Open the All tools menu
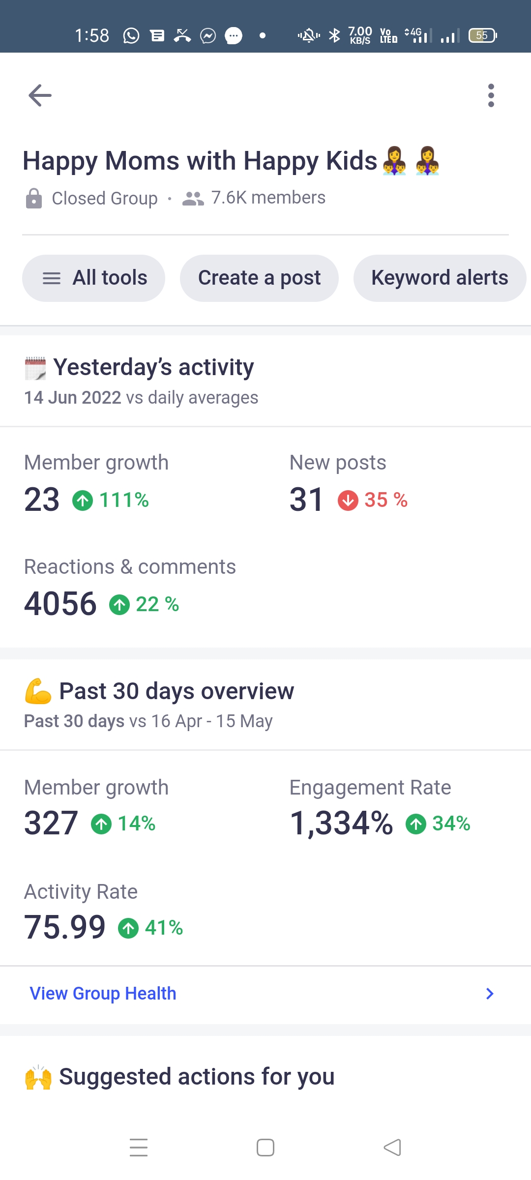The image size is (531, 1180). pyautogui.click(x=93, y=278)
